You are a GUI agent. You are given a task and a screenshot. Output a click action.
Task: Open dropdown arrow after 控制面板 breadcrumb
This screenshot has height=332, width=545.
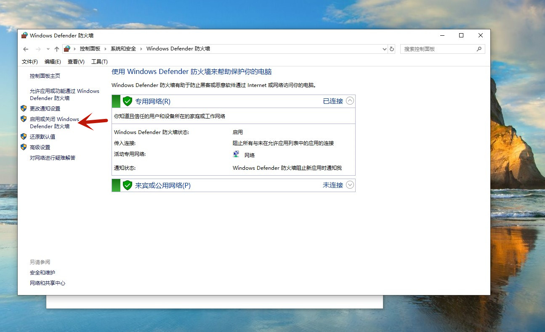point(106,49)
